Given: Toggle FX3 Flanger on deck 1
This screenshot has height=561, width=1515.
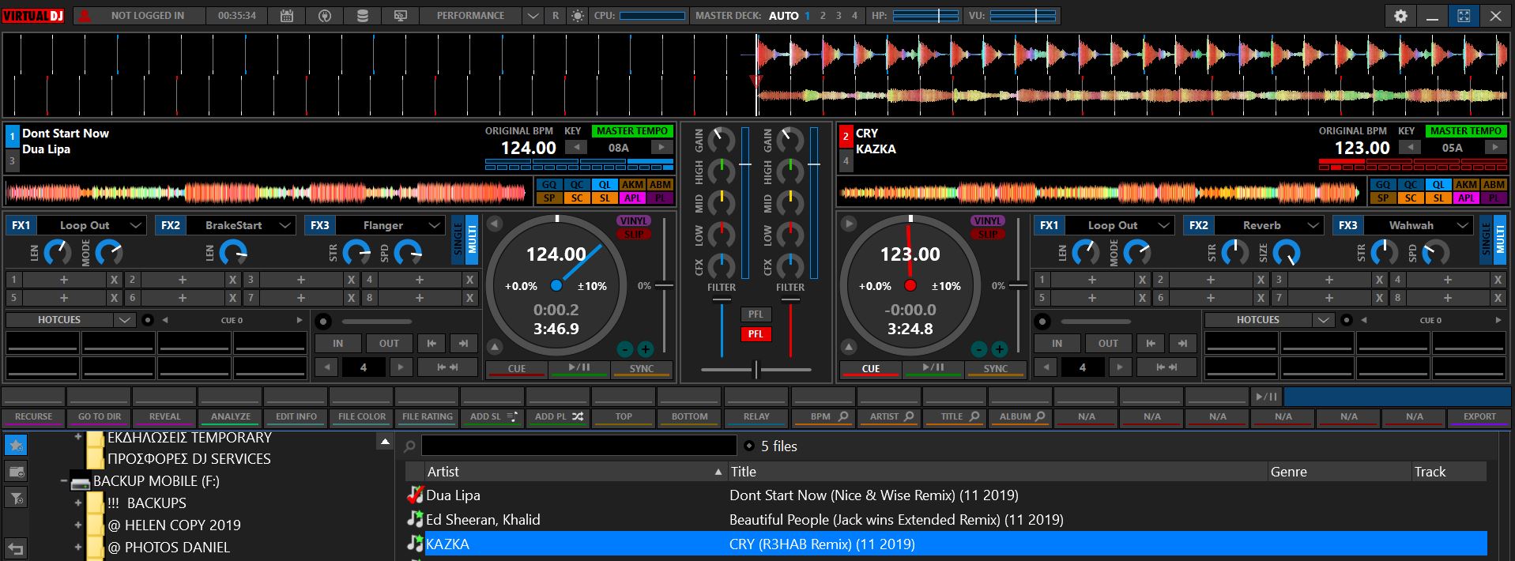Looking at the screenshot, I should coord(320,225).
